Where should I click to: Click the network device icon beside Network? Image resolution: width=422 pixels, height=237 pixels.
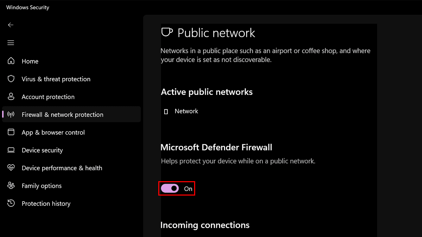[166, 112]
